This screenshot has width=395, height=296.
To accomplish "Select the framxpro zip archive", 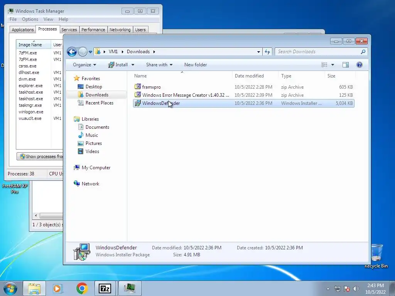I will tap(244, 87).
